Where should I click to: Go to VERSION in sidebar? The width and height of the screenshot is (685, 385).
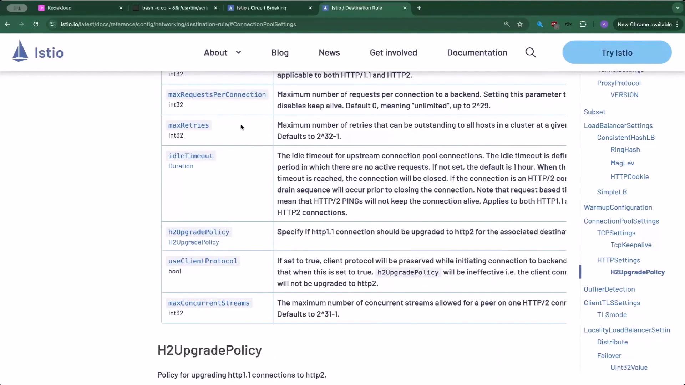pos(624,95)
